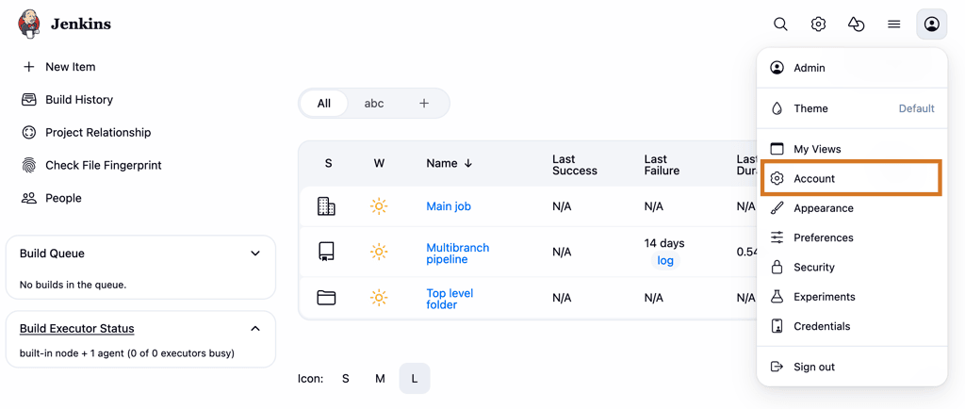The height and width of the screenshot is (409, 965).
Task: Click the Multibranch pipeline status icon
Action: coord(326,252)
